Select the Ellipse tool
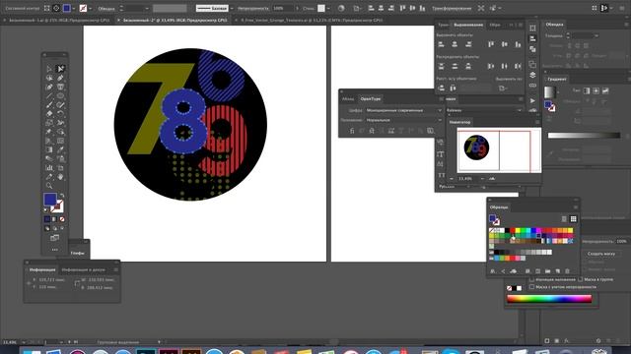631x354 pixels. pyautogui.click(x=60, y=96)
